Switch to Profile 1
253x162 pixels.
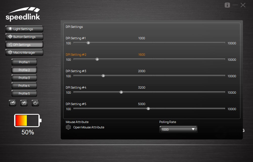(24, 62)
